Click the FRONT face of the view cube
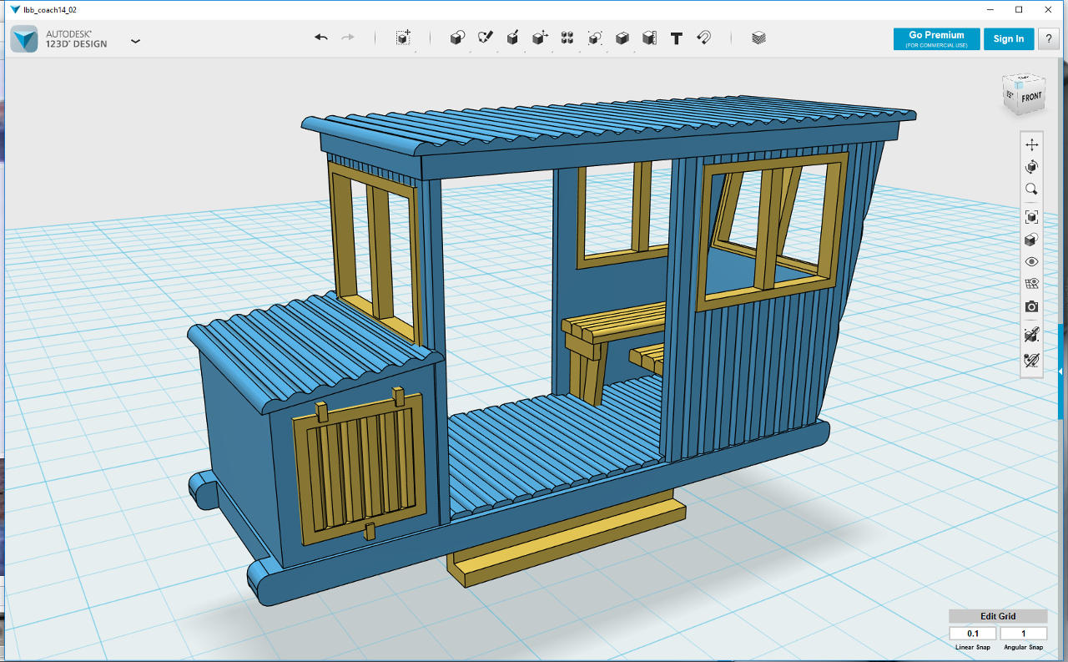The height and width of the screenshot is (662, 1068). (x=1032, y=97)
